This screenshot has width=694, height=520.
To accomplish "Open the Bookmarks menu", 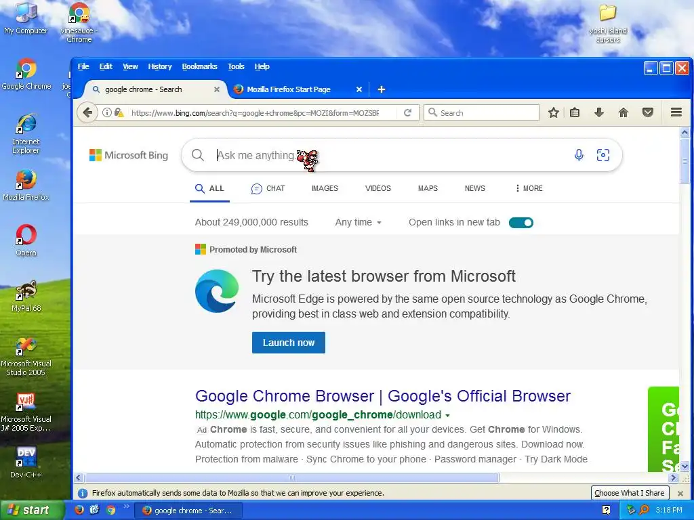I will pos(200,66).
